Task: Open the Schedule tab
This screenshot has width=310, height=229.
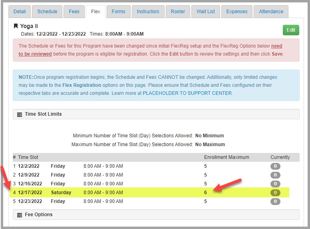Action: pyautogui.click(x=47, y=12)
